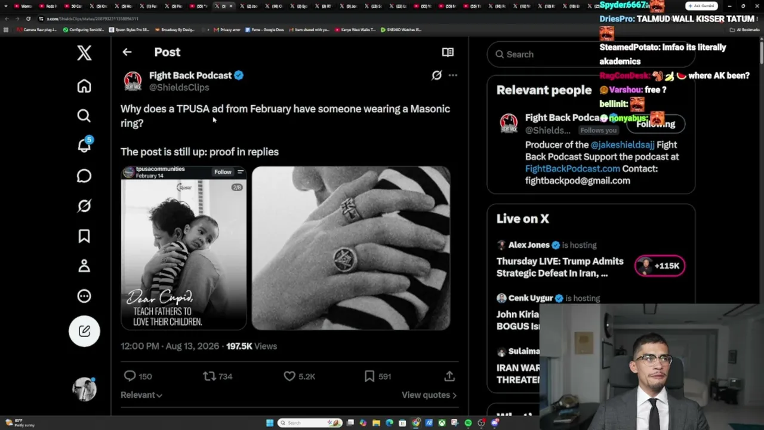Click the Search field on X
The height and width of the screenshot is (430, 764).
click(x=591, y=54)
